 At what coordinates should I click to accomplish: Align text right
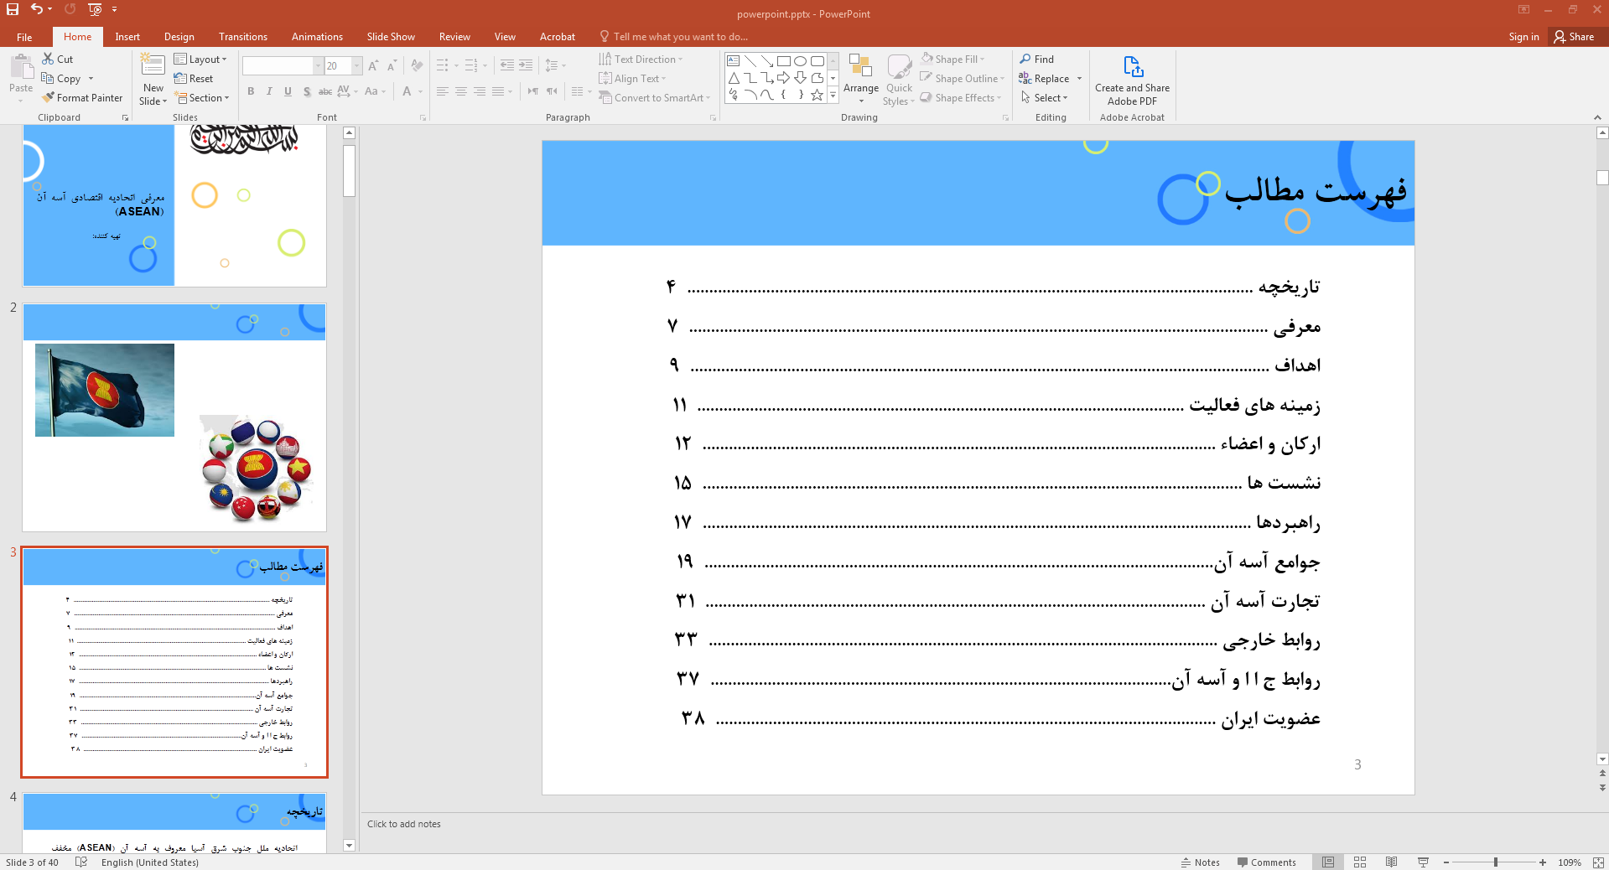click(480, 91)
